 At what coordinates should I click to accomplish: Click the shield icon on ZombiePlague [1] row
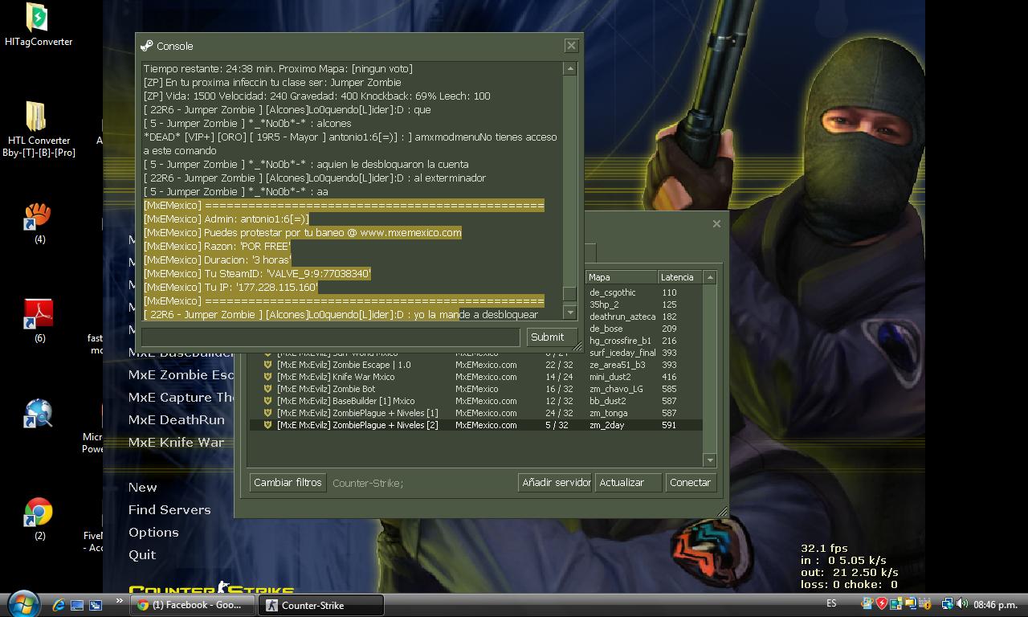(267, 413)
